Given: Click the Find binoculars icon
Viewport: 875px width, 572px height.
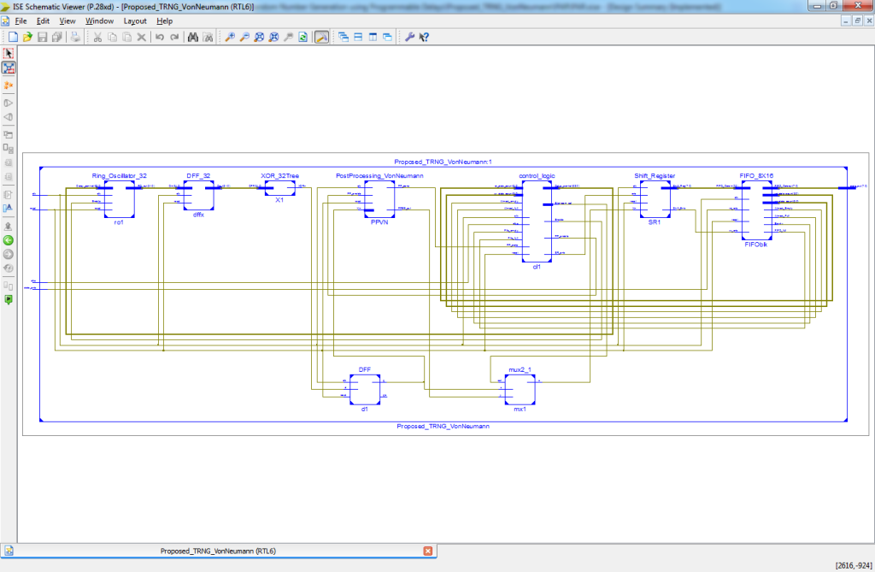Looking at the screenshot, I should pyautogui.click(x=193, y=38).
